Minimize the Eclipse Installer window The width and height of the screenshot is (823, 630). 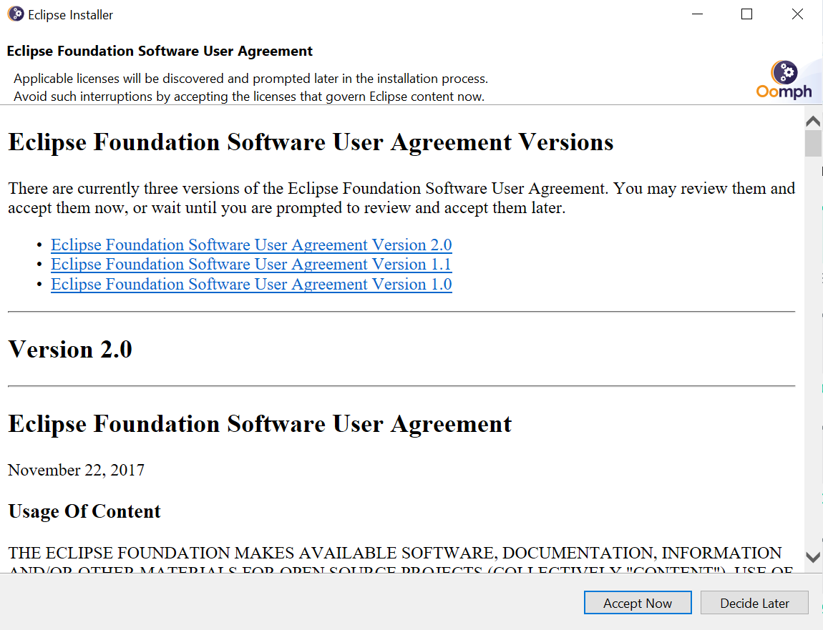(x=697, y=14)
